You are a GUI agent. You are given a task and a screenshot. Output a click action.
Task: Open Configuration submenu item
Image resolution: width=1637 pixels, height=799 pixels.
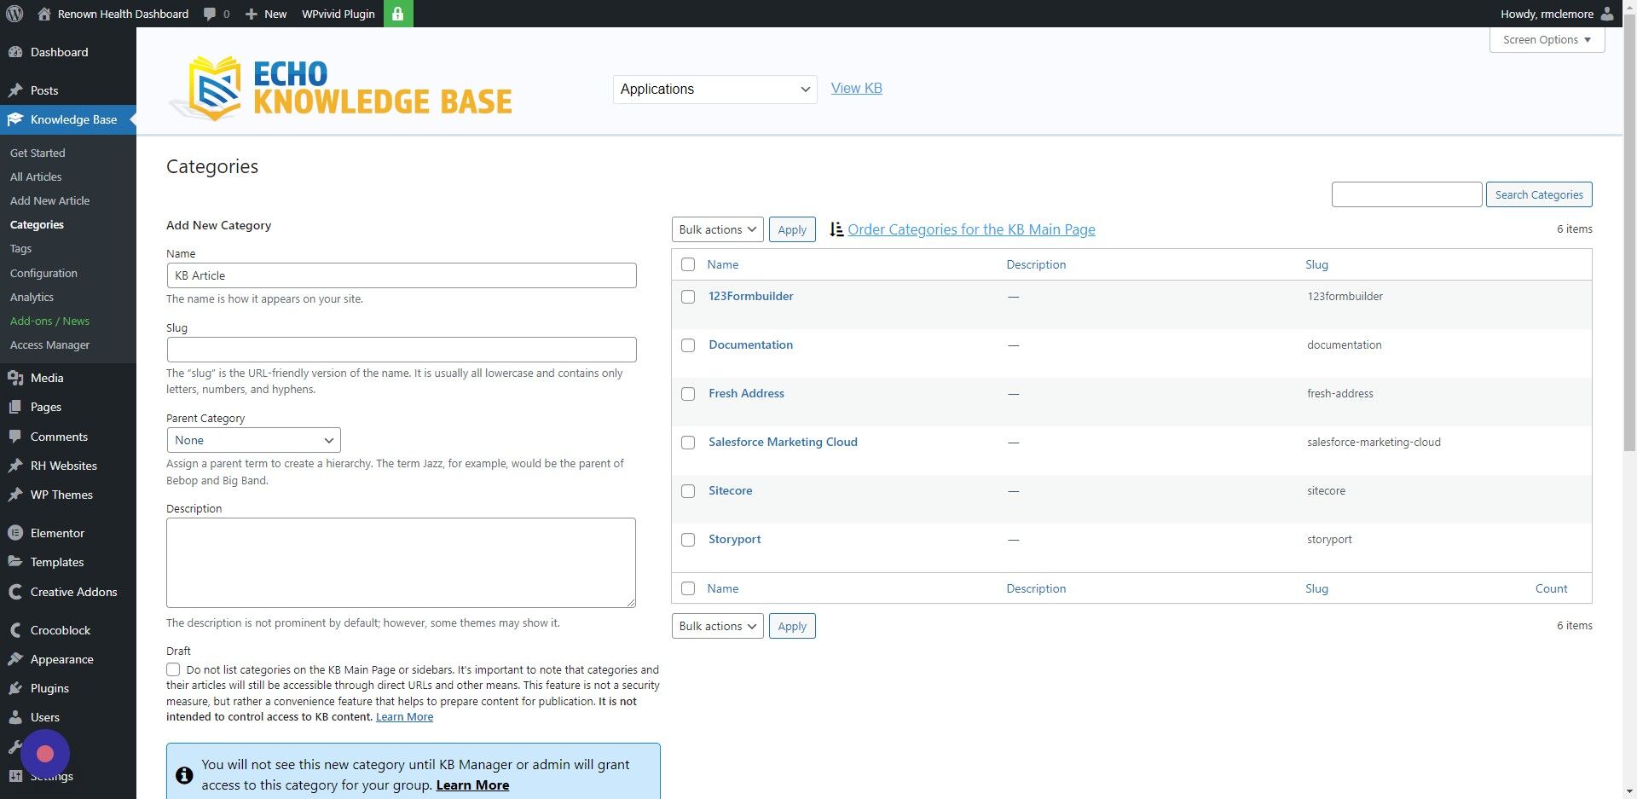tap(43, 273)
